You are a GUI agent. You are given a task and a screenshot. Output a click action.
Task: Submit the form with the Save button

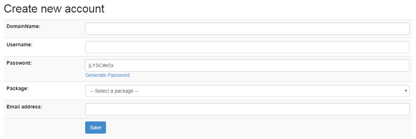96,128
